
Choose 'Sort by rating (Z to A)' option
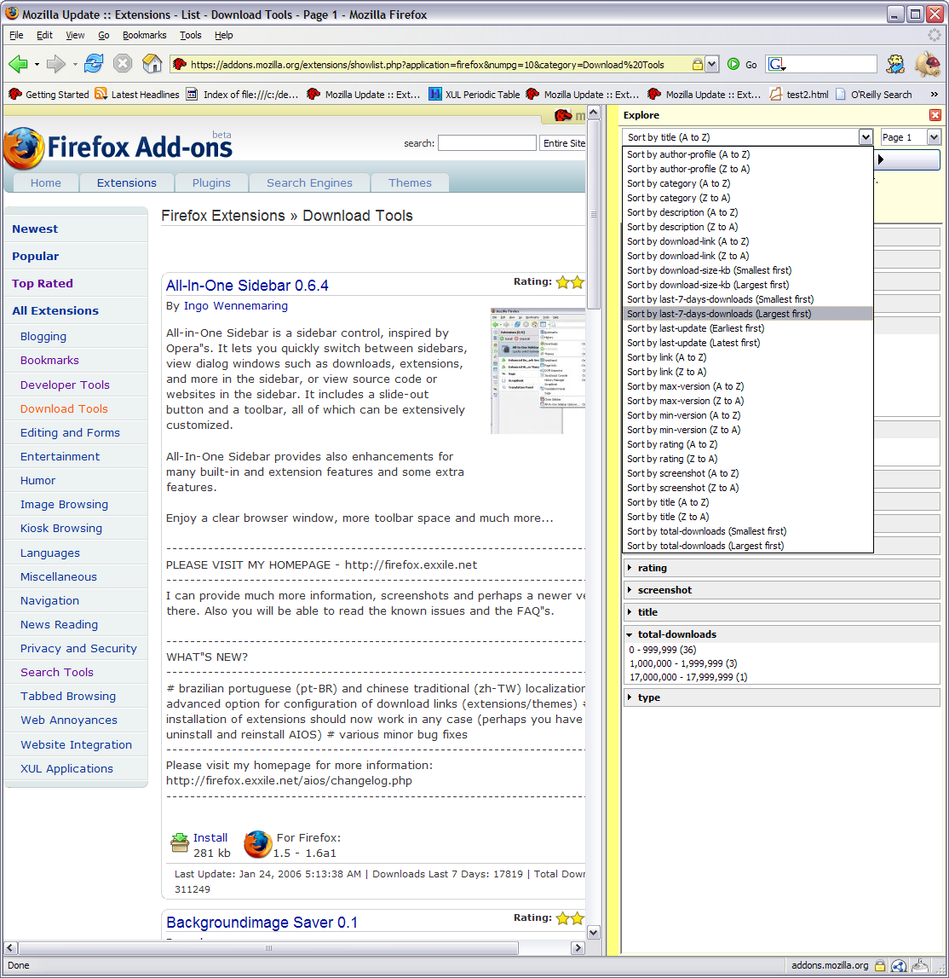point(672,459)
